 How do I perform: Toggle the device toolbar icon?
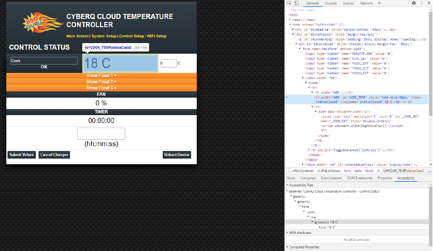[x=296, y=3]
